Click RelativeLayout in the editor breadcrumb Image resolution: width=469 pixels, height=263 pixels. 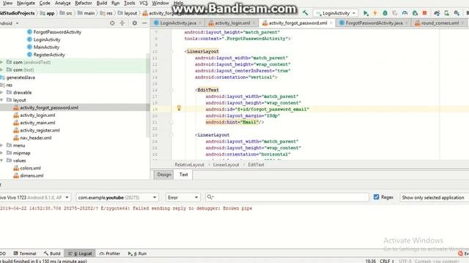coord(189,164)
